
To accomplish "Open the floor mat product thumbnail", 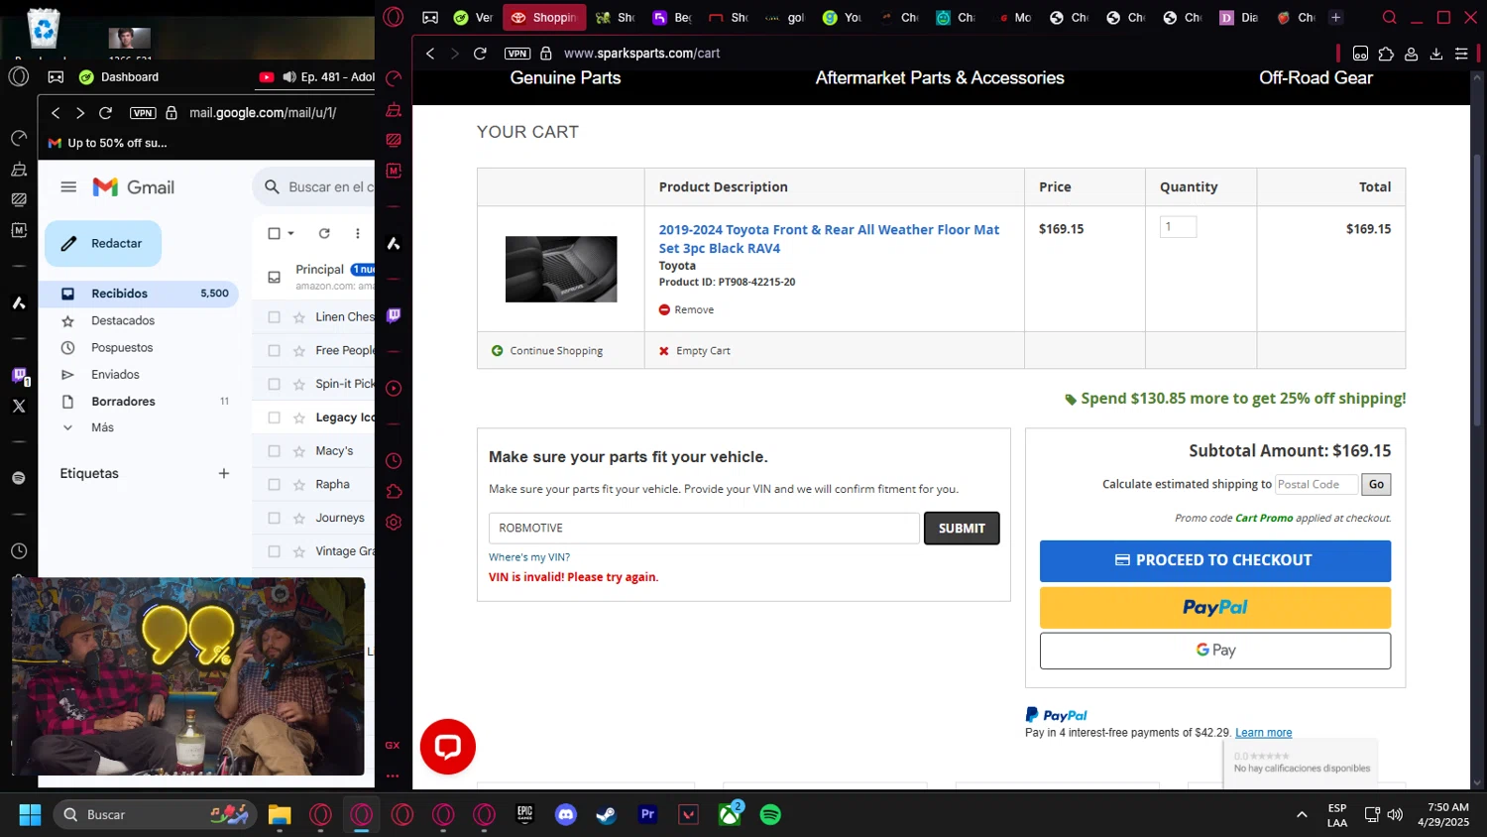I will pyautogui.click(x=561, y=269).
